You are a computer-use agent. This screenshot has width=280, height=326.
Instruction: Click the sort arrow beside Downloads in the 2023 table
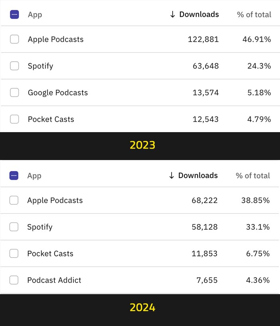click(172, 15)
